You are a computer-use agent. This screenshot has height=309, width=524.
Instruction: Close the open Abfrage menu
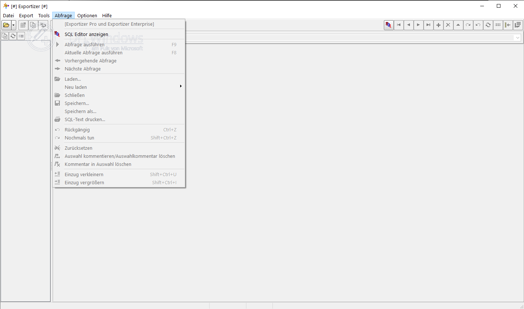(x=63, y=15)
